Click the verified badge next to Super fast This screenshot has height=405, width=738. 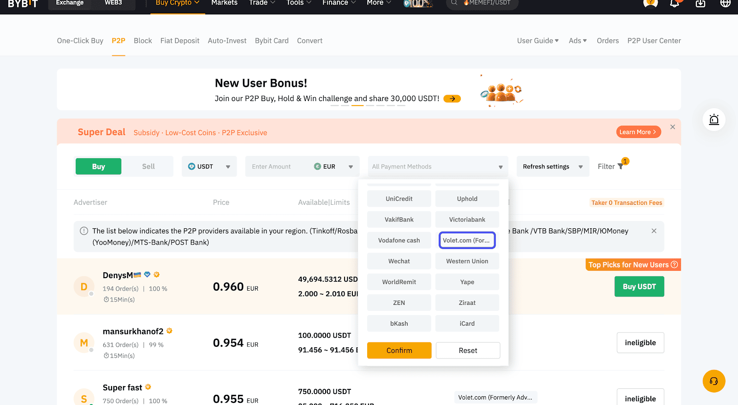pos(148,387)
